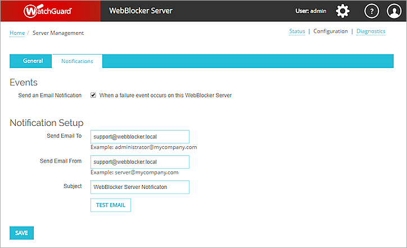407x248 pixels.
Task: Go to the Status page link
Action: [297, 31]
